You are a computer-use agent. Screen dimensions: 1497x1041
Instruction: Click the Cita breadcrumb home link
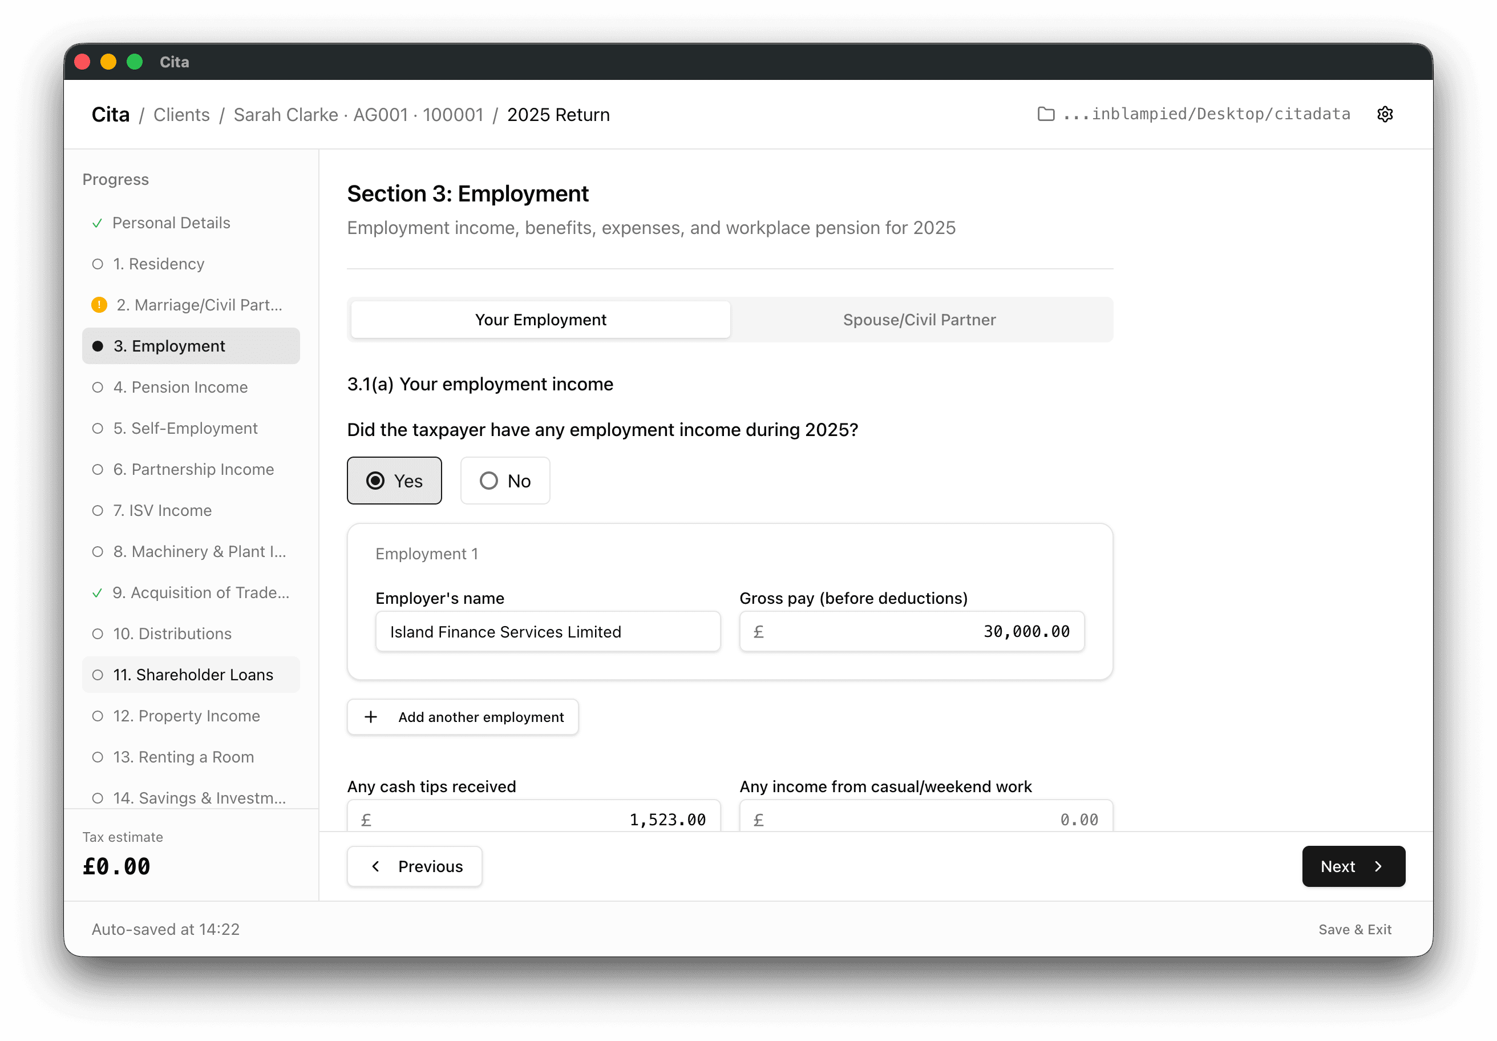[111, 115]
